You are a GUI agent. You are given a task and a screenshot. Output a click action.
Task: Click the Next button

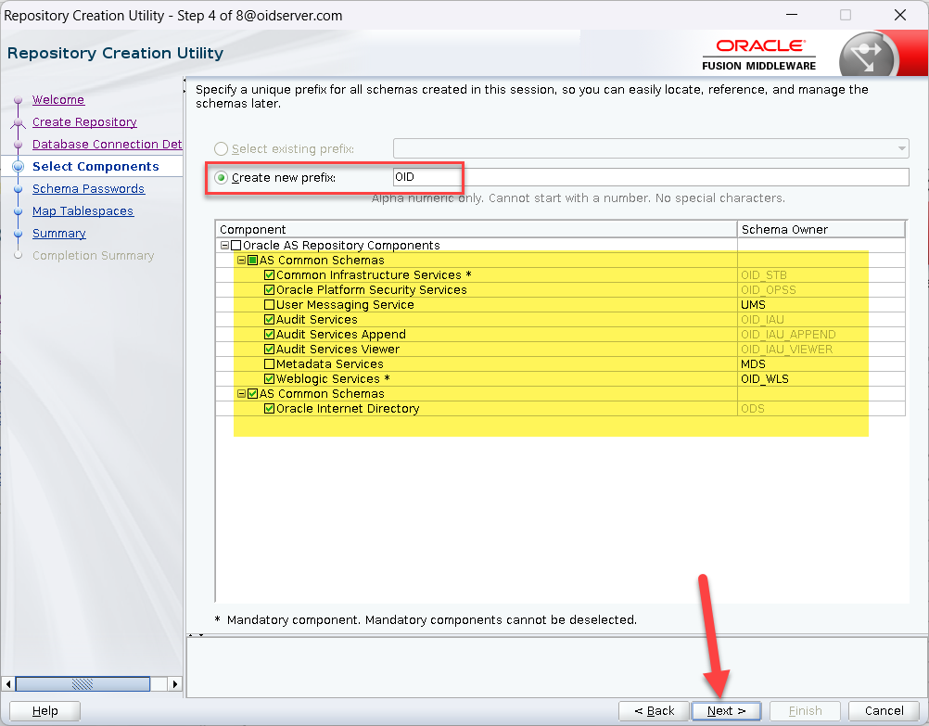[726, 711]
